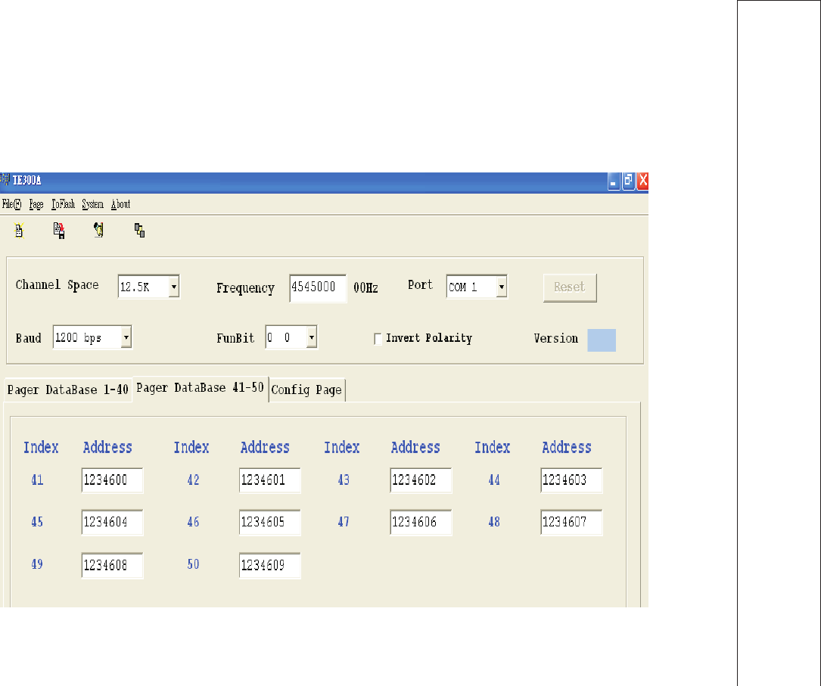Image resolution: width=821 pixels, height=686 pixels.
Task: Toggle the Invert Polarity checkbox
Action: click(x=378, y=339)
